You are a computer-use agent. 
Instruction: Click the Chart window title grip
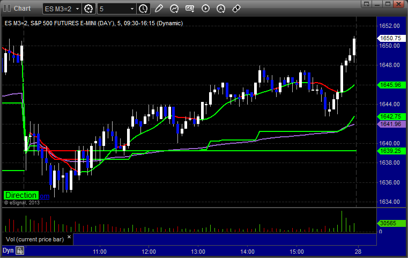click(6, 8)
